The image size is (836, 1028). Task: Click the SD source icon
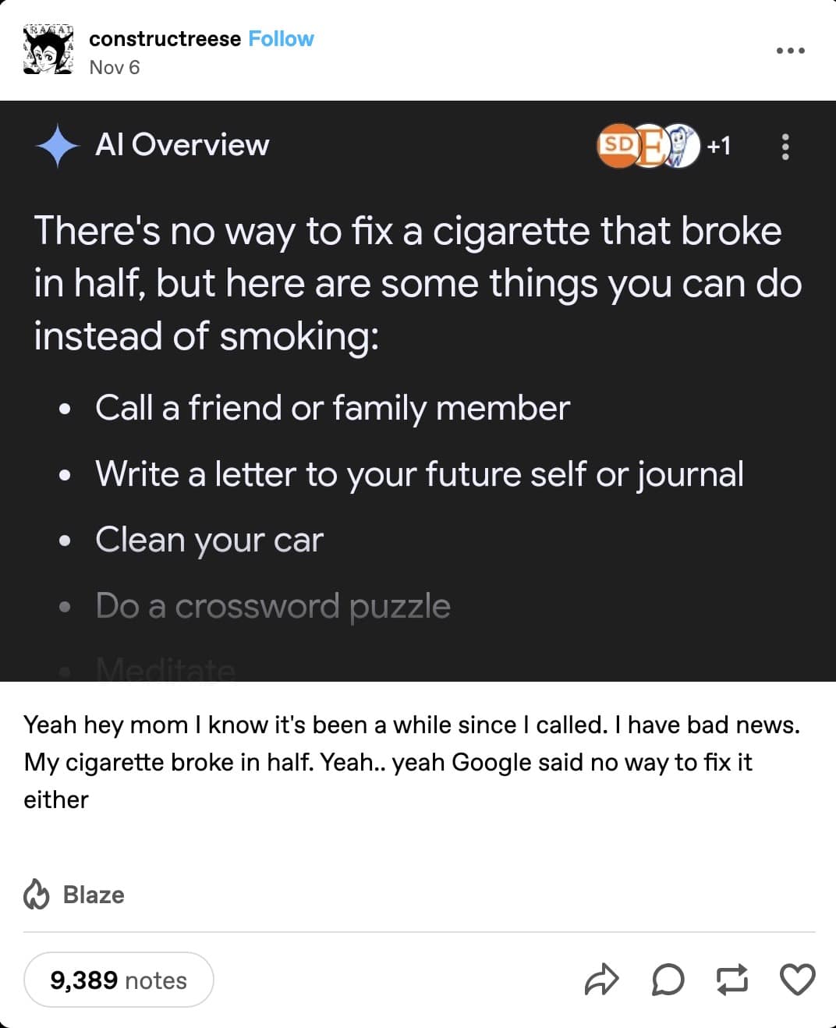coord(617,145)
